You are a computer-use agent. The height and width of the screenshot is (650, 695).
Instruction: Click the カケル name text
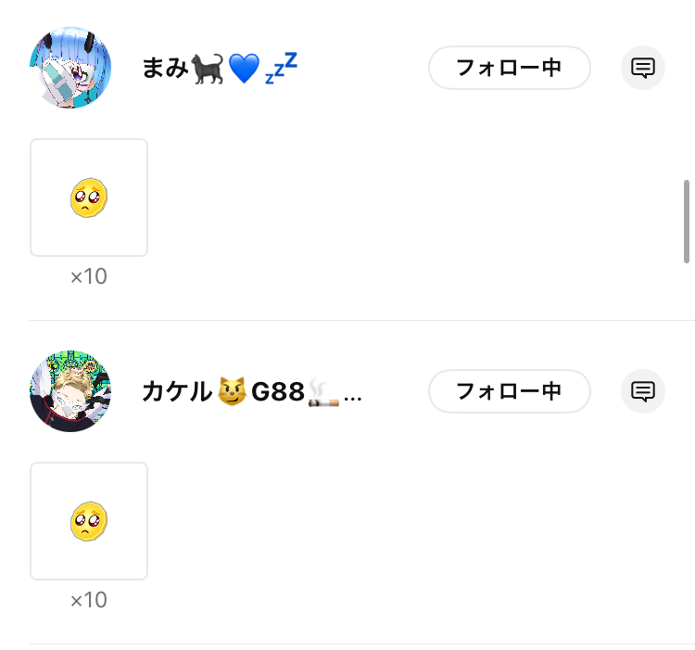tap(177, 391)
